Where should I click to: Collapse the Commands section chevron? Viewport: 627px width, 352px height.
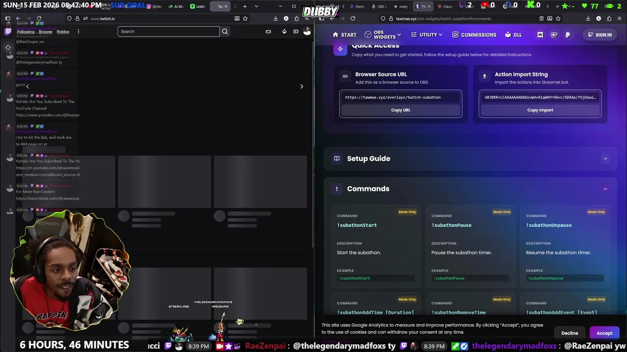(x=605, y=189)
